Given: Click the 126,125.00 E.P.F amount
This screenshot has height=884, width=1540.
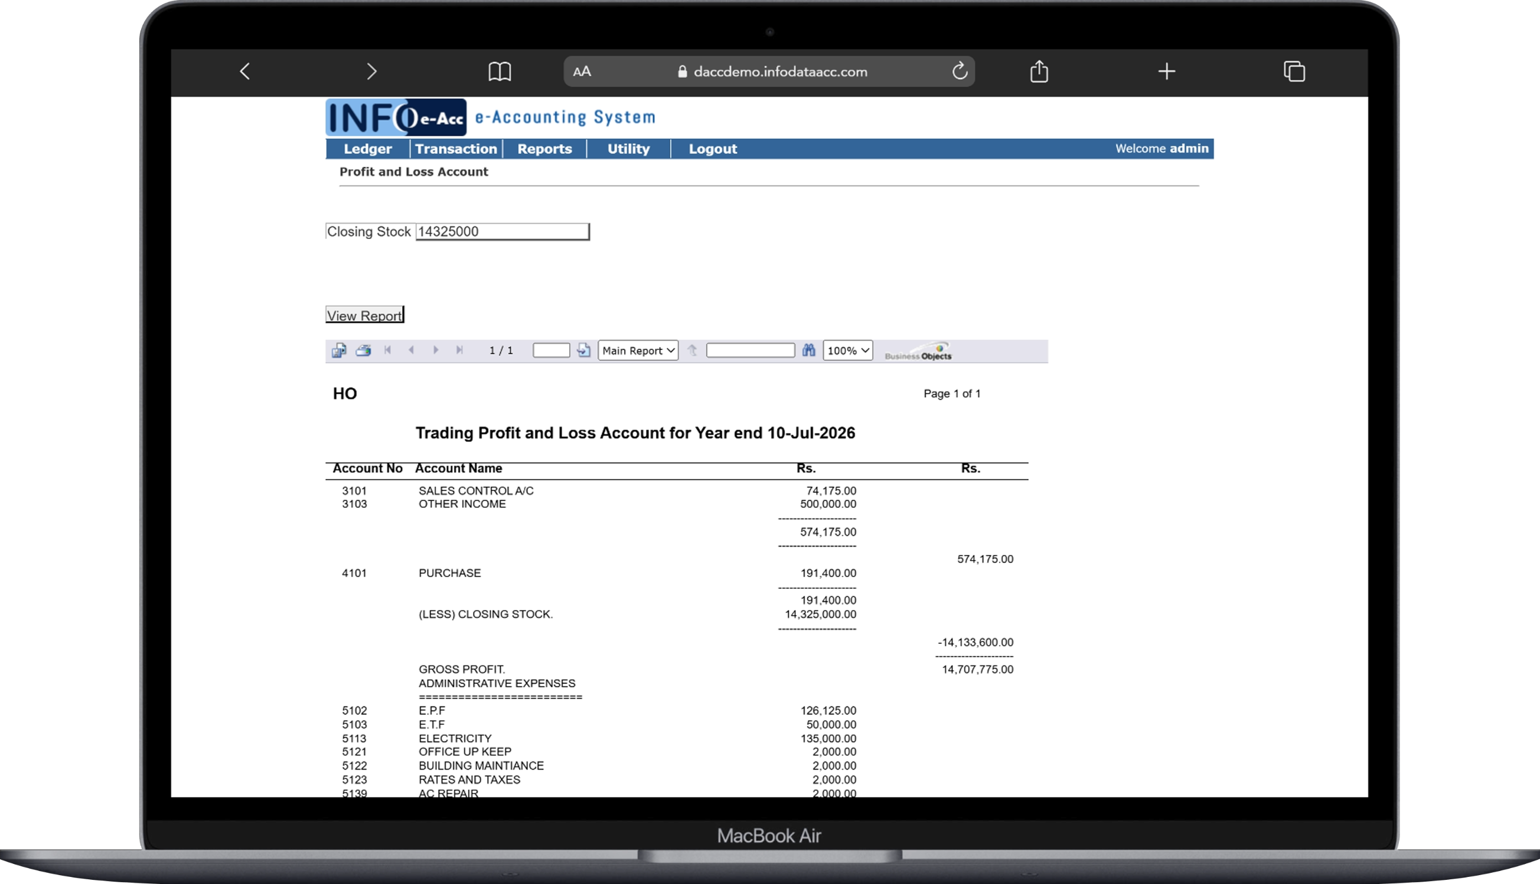Looking at the screenshot, I should point(828,711).
